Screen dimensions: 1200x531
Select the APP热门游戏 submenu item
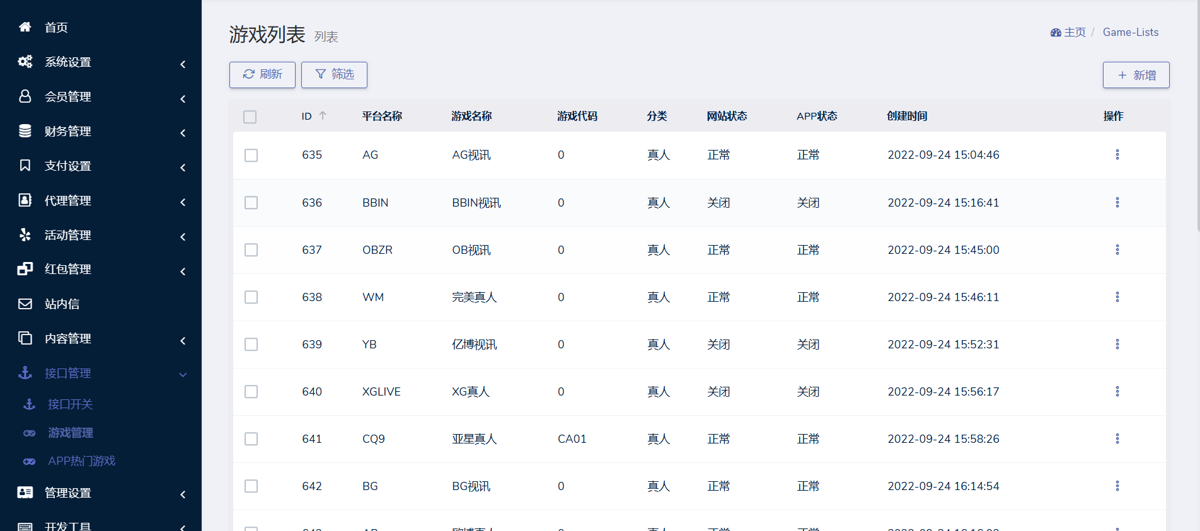82,461
